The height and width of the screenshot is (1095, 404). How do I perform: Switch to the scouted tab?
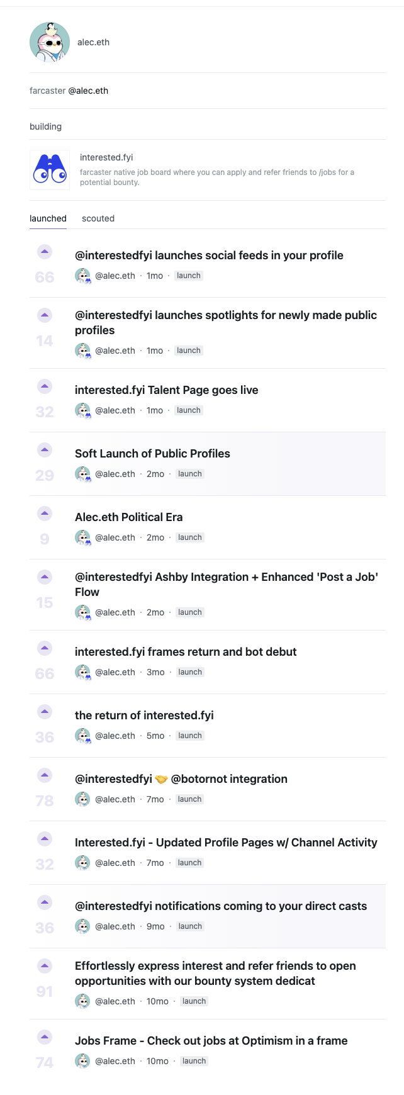tap(98, 218)
